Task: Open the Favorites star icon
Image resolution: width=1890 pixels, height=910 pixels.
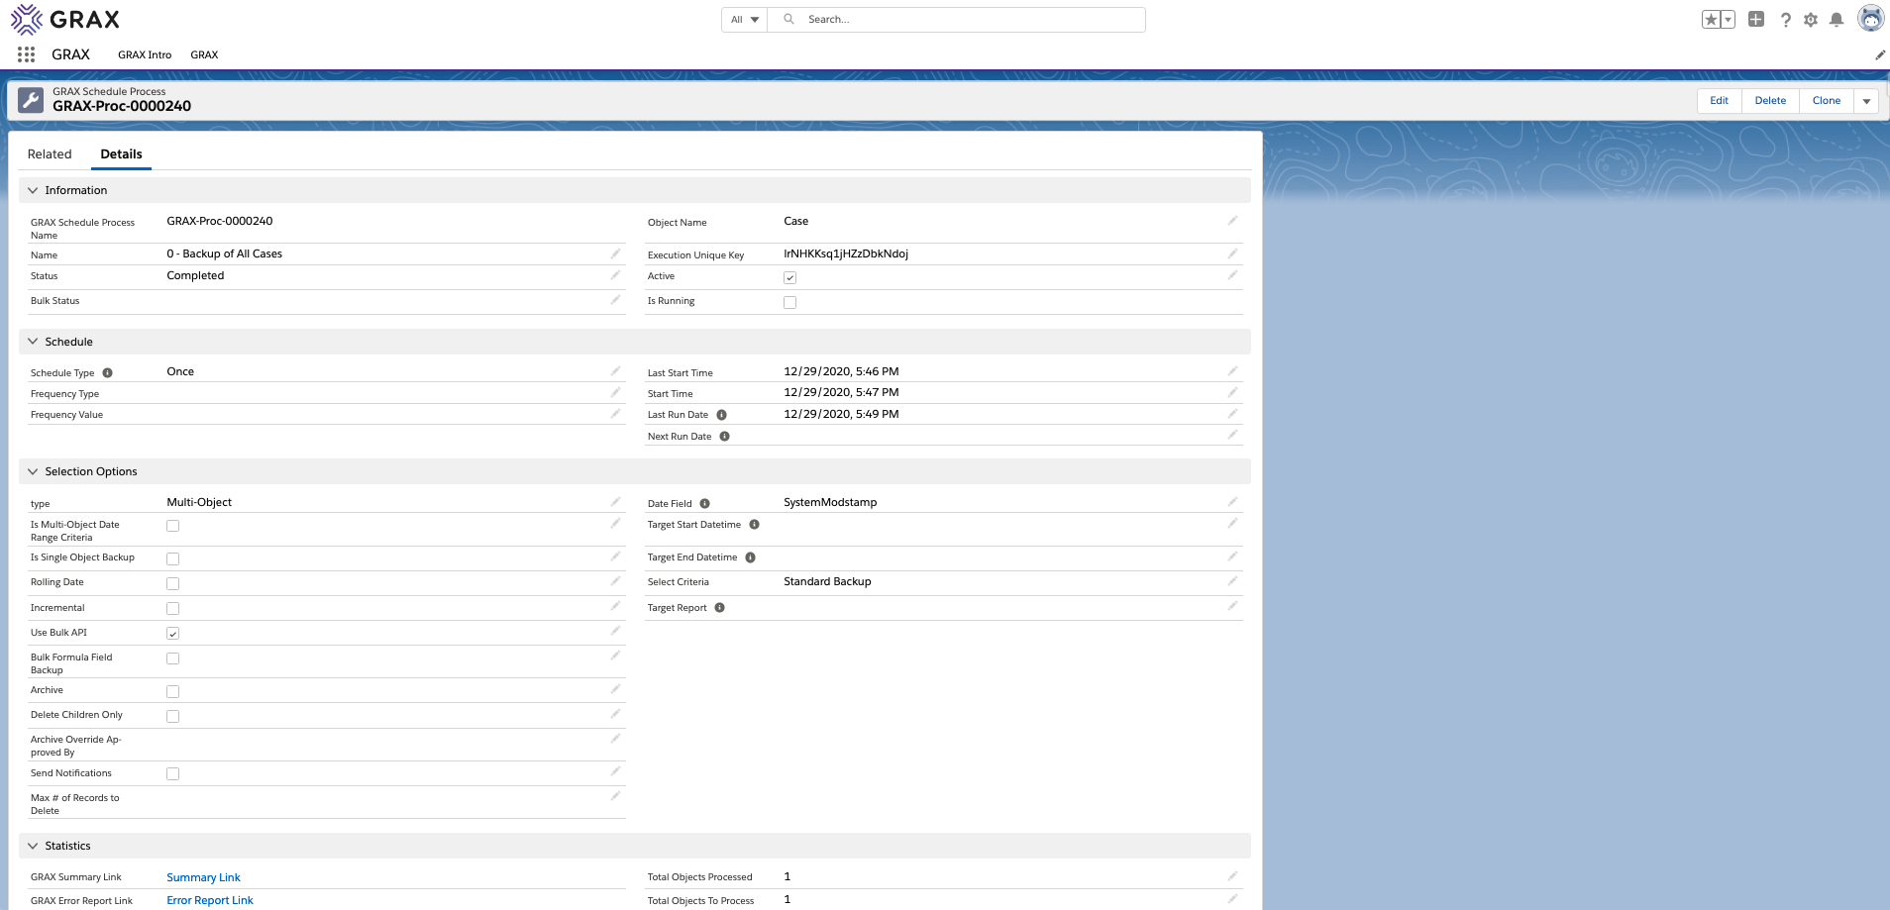Action: coord(1711,20)
